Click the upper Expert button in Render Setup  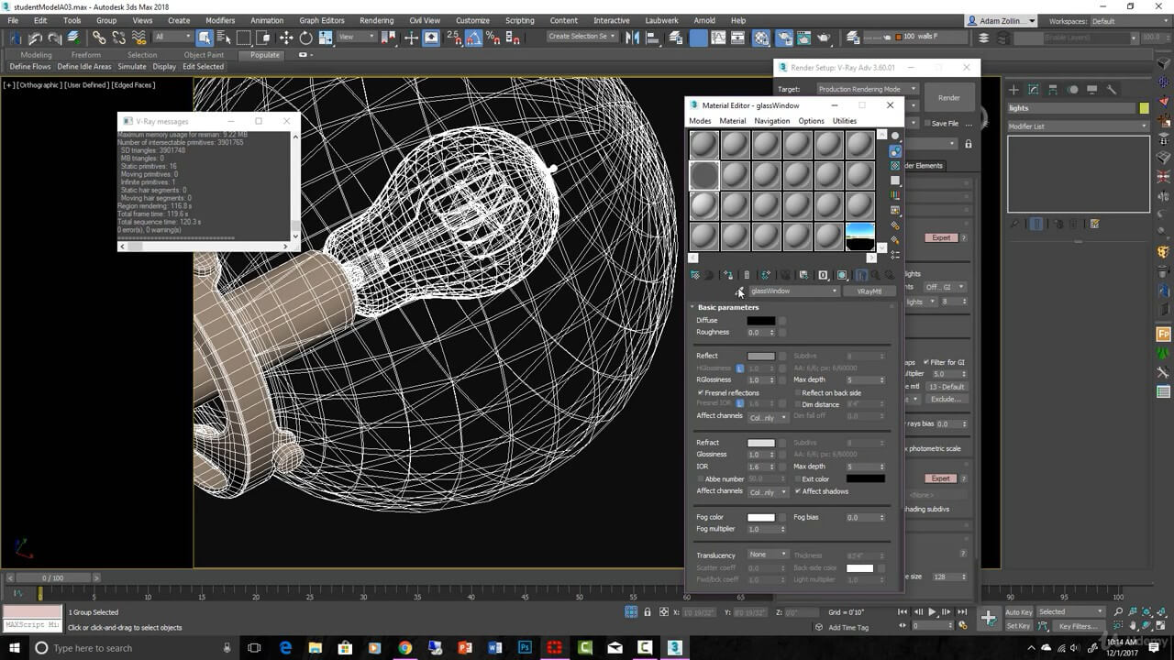click(x=941, y=237)
